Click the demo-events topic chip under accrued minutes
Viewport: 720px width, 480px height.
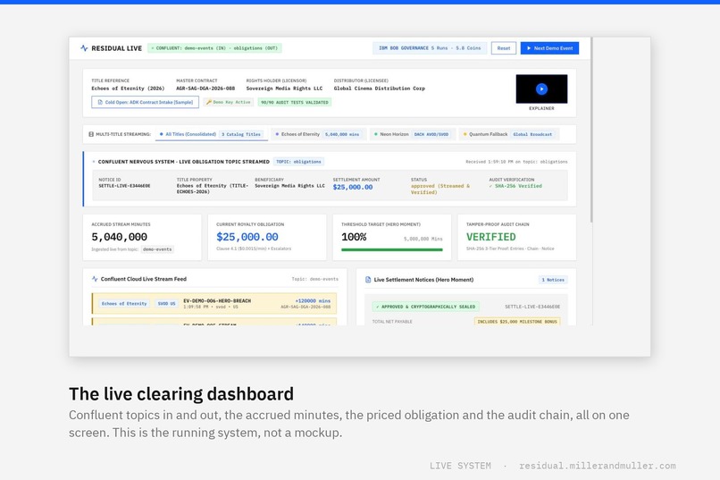point(157,249)
